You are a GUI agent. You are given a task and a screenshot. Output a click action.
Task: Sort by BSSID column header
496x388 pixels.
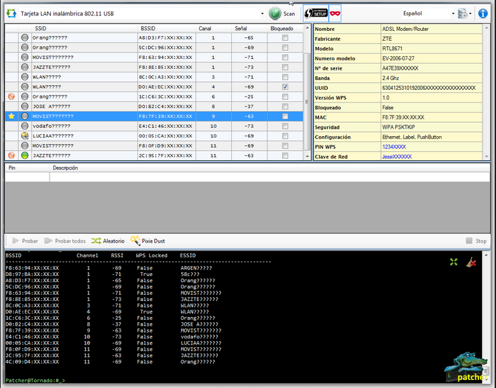tap(167, 28)
